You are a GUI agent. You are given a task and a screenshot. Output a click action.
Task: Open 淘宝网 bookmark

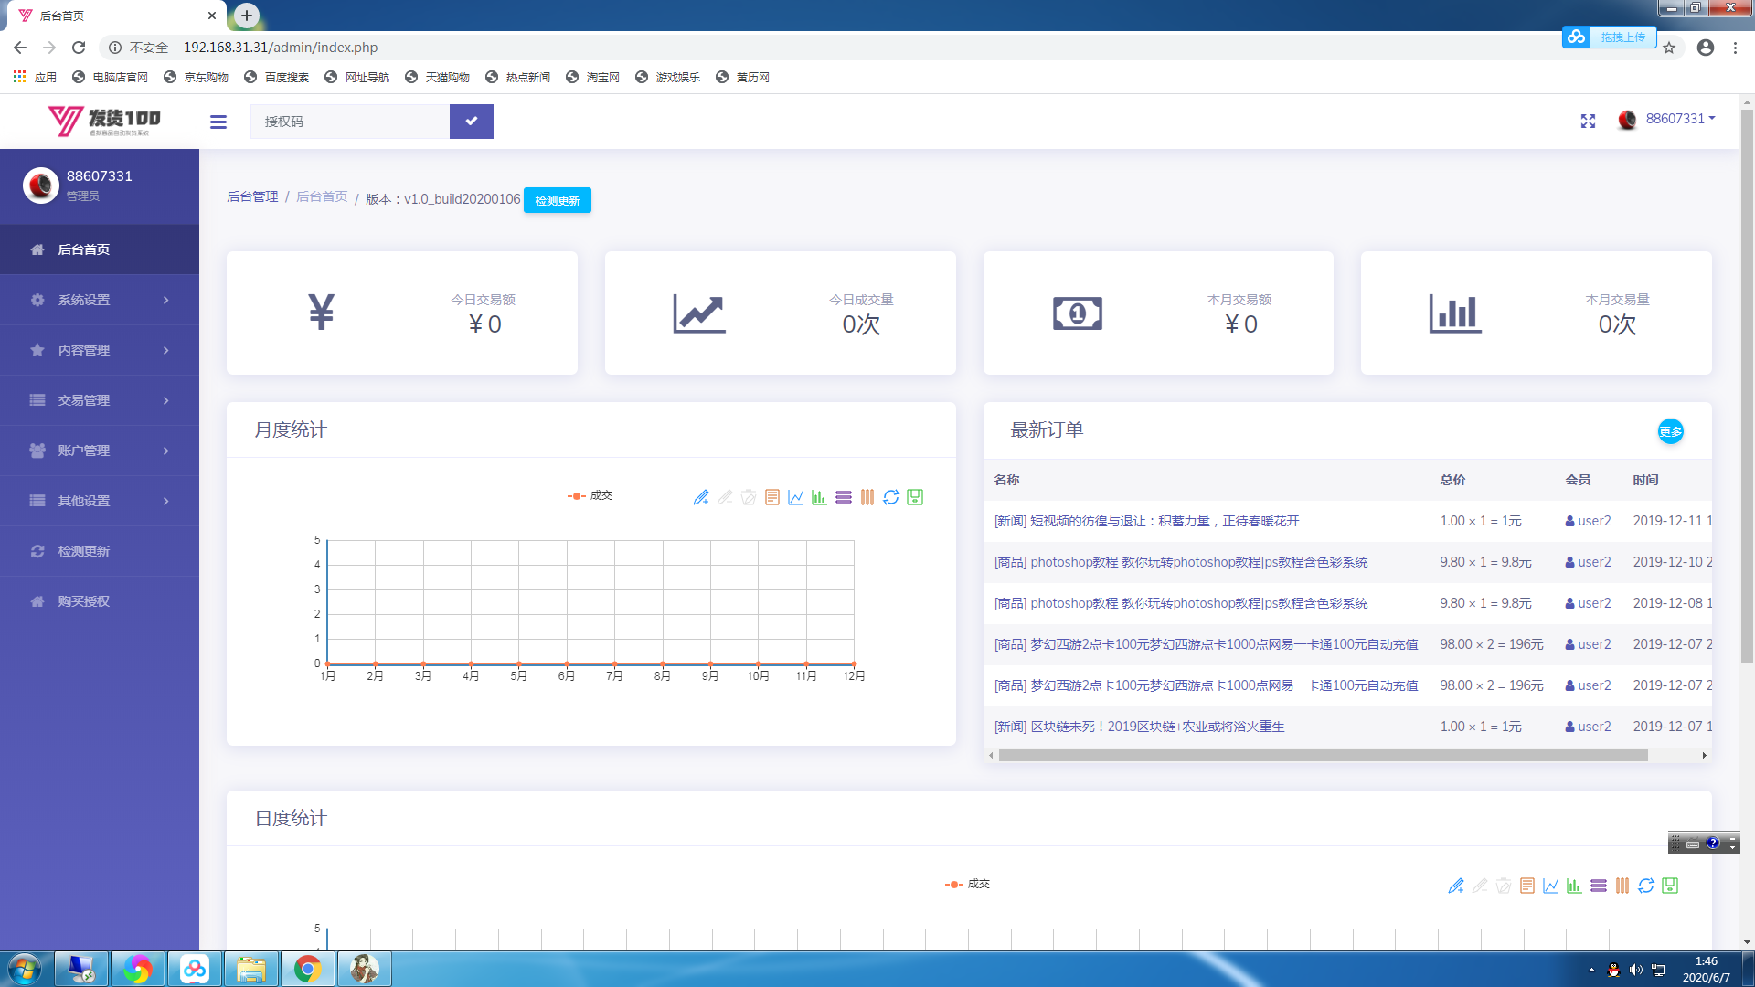pyautogui.click(x=592, y=78)
